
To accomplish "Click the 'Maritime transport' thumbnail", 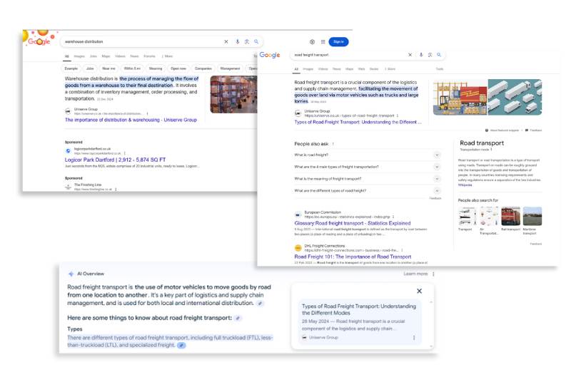I will tap(532, 217).
